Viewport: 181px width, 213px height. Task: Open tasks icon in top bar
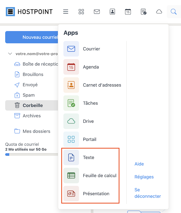pos(143,12)
